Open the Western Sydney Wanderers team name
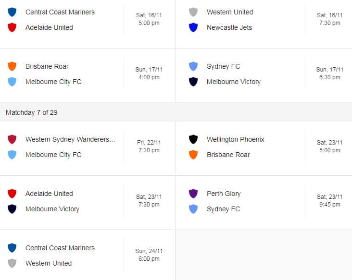Screen dimensions: 352x280 pos(70,139)
